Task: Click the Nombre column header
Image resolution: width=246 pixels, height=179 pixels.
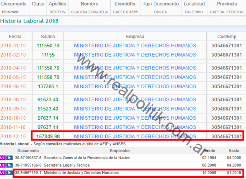Action: (89, 4)
